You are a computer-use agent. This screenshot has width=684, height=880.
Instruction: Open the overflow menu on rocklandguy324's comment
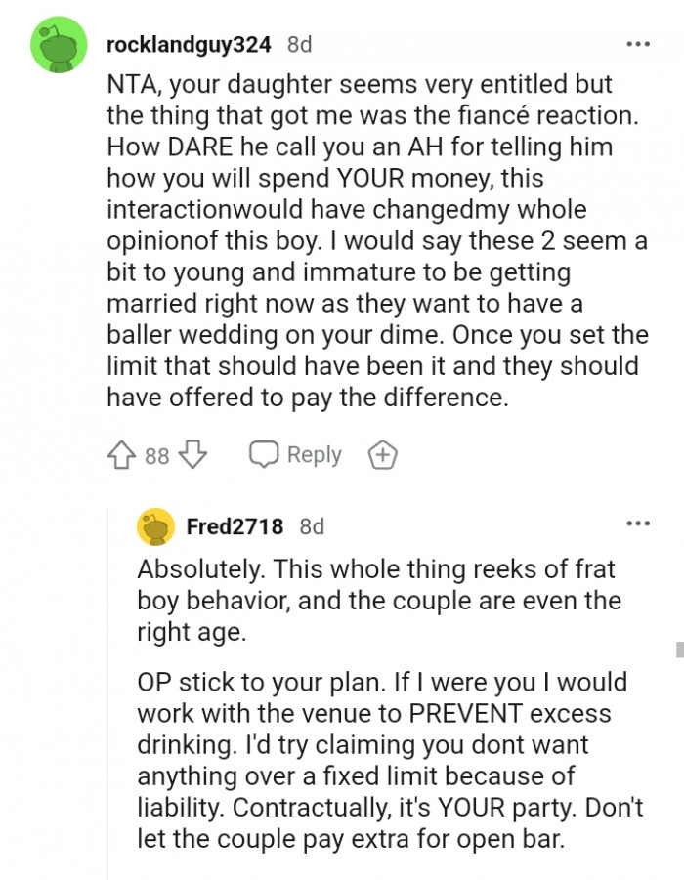click(638, 44)
